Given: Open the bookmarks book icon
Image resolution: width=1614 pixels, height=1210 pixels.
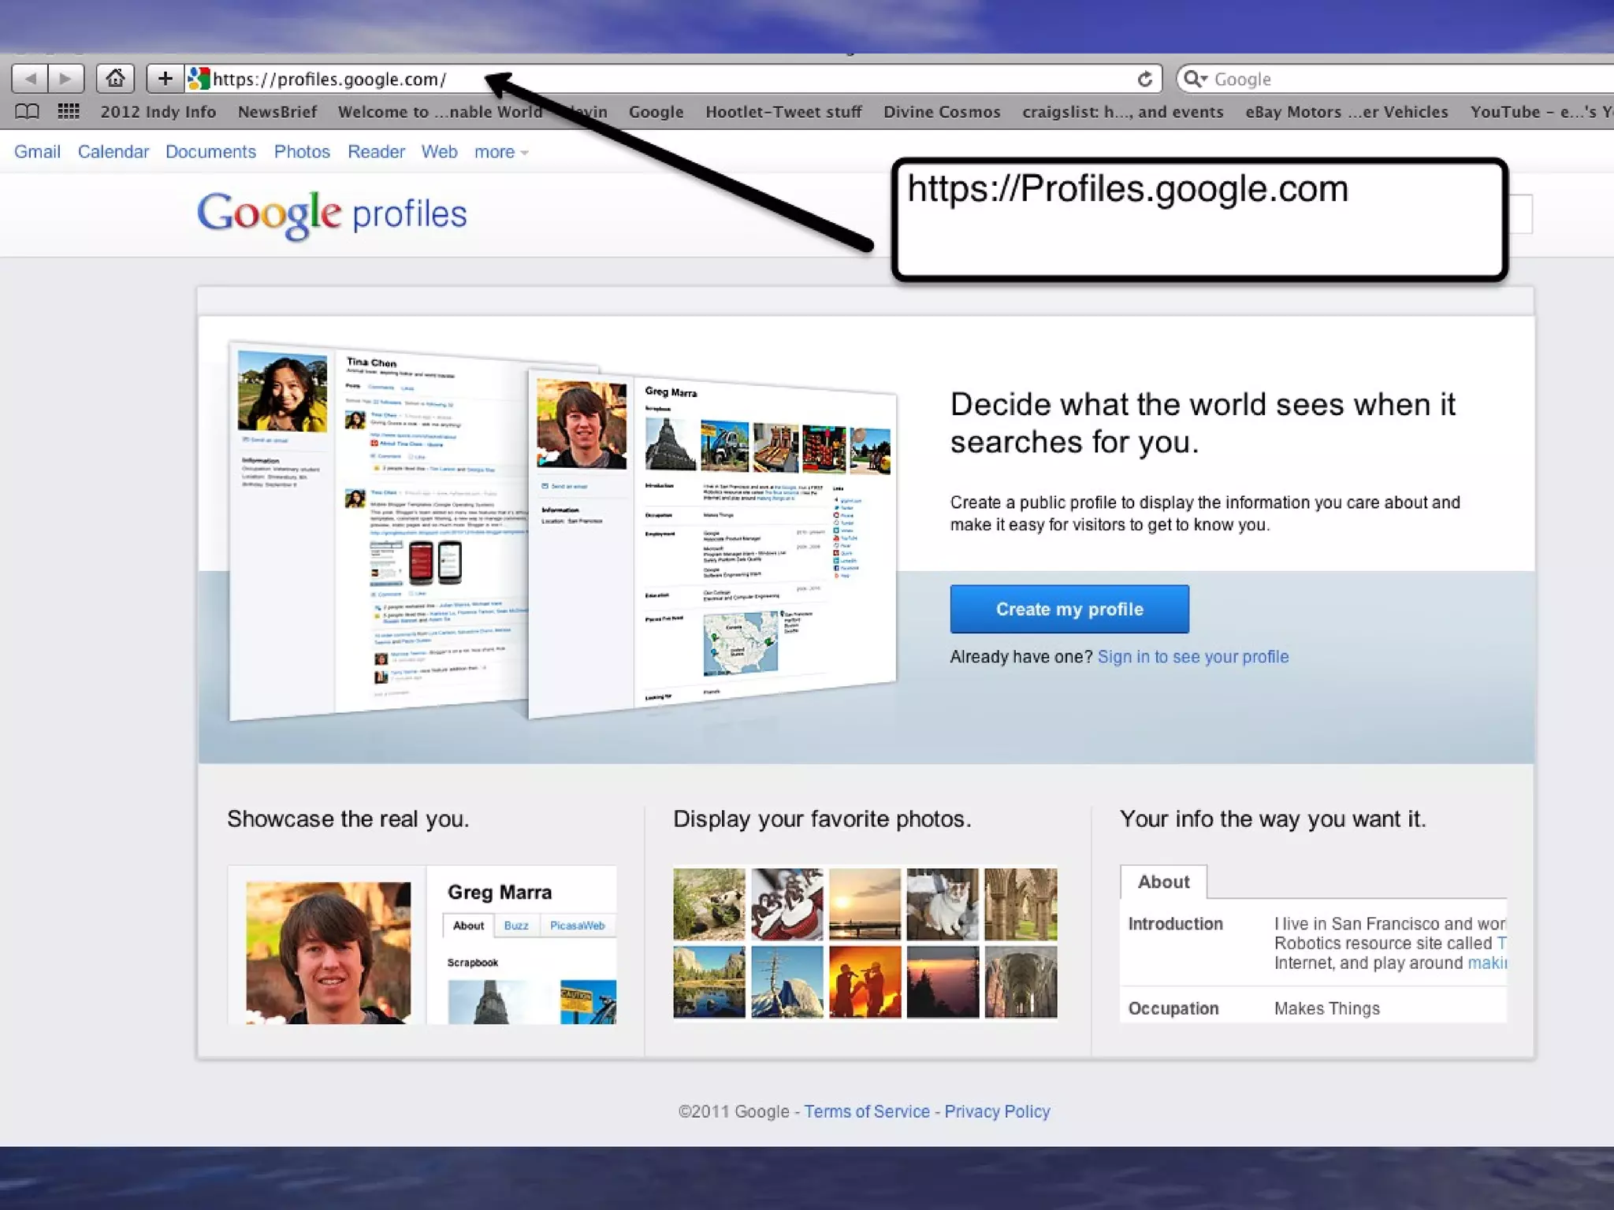Looking at the screenshot, I should [x=27, y=112].
